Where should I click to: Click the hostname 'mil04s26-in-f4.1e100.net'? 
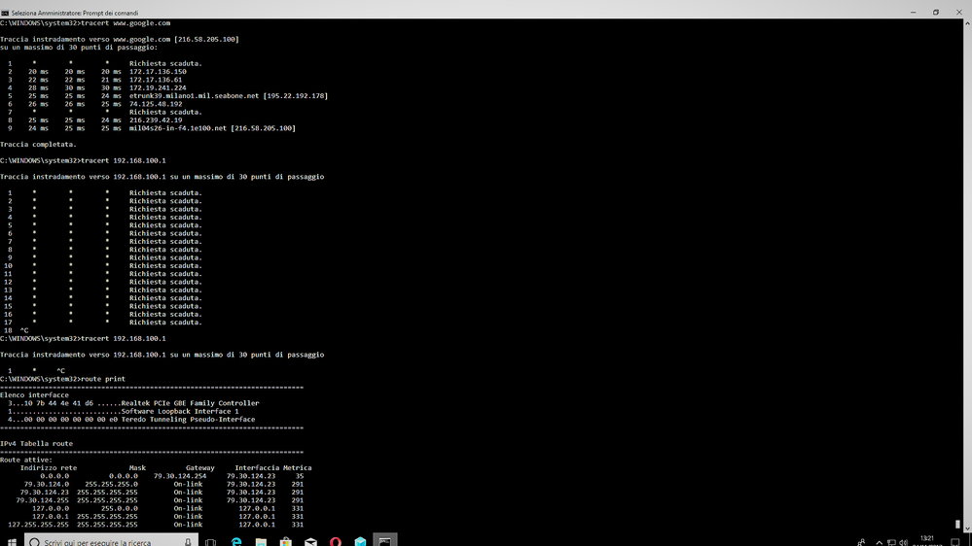[178, 128]
